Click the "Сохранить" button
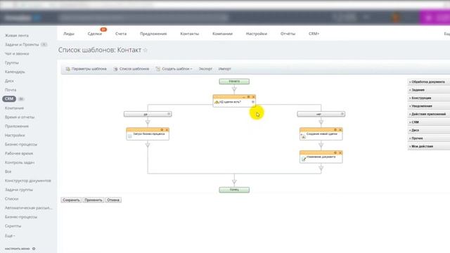The height and width of the screenshot is (253, 450). point(71,200)
